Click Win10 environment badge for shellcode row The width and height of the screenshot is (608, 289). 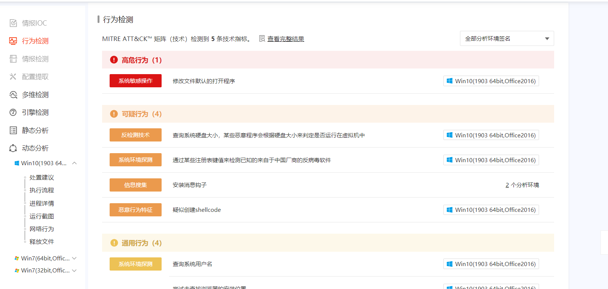point(491,210)
